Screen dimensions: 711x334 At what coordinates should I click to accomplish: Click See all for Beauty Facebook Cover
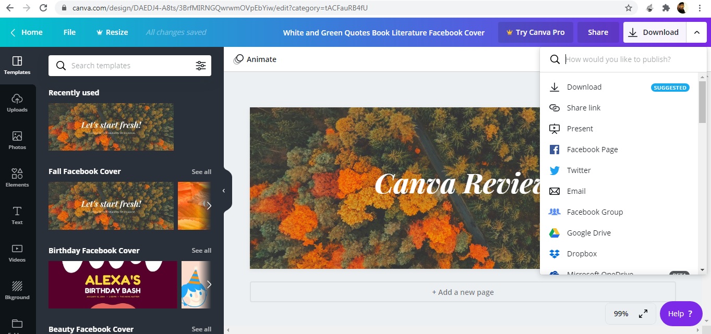point(201,329)
